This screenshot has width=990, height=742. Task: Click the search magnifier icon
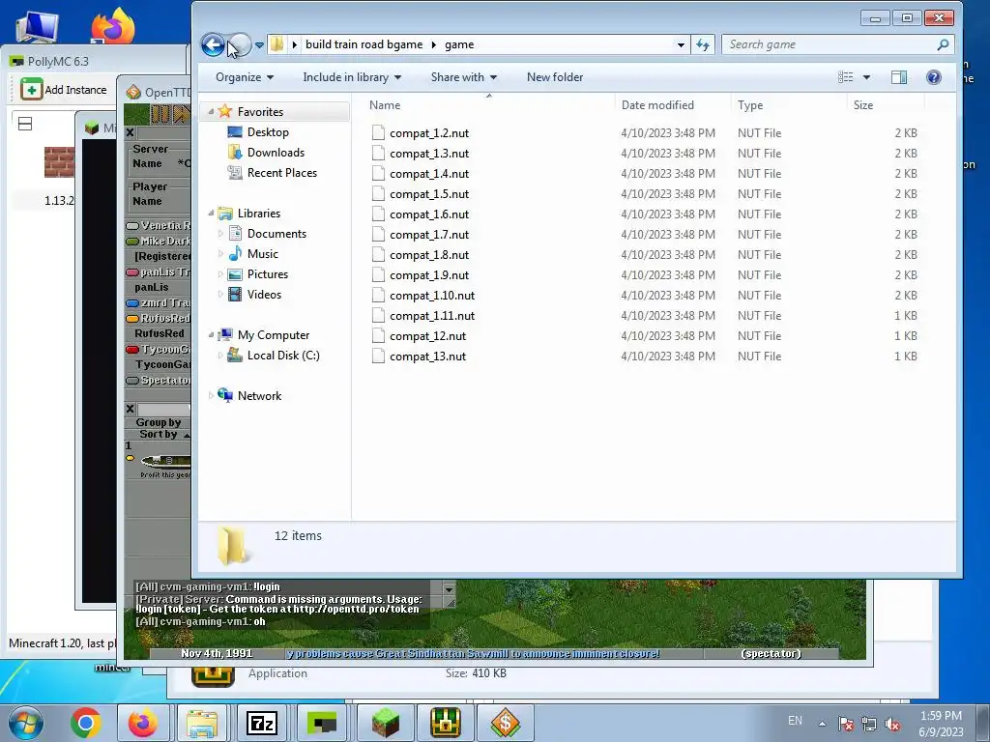(943, 44)
